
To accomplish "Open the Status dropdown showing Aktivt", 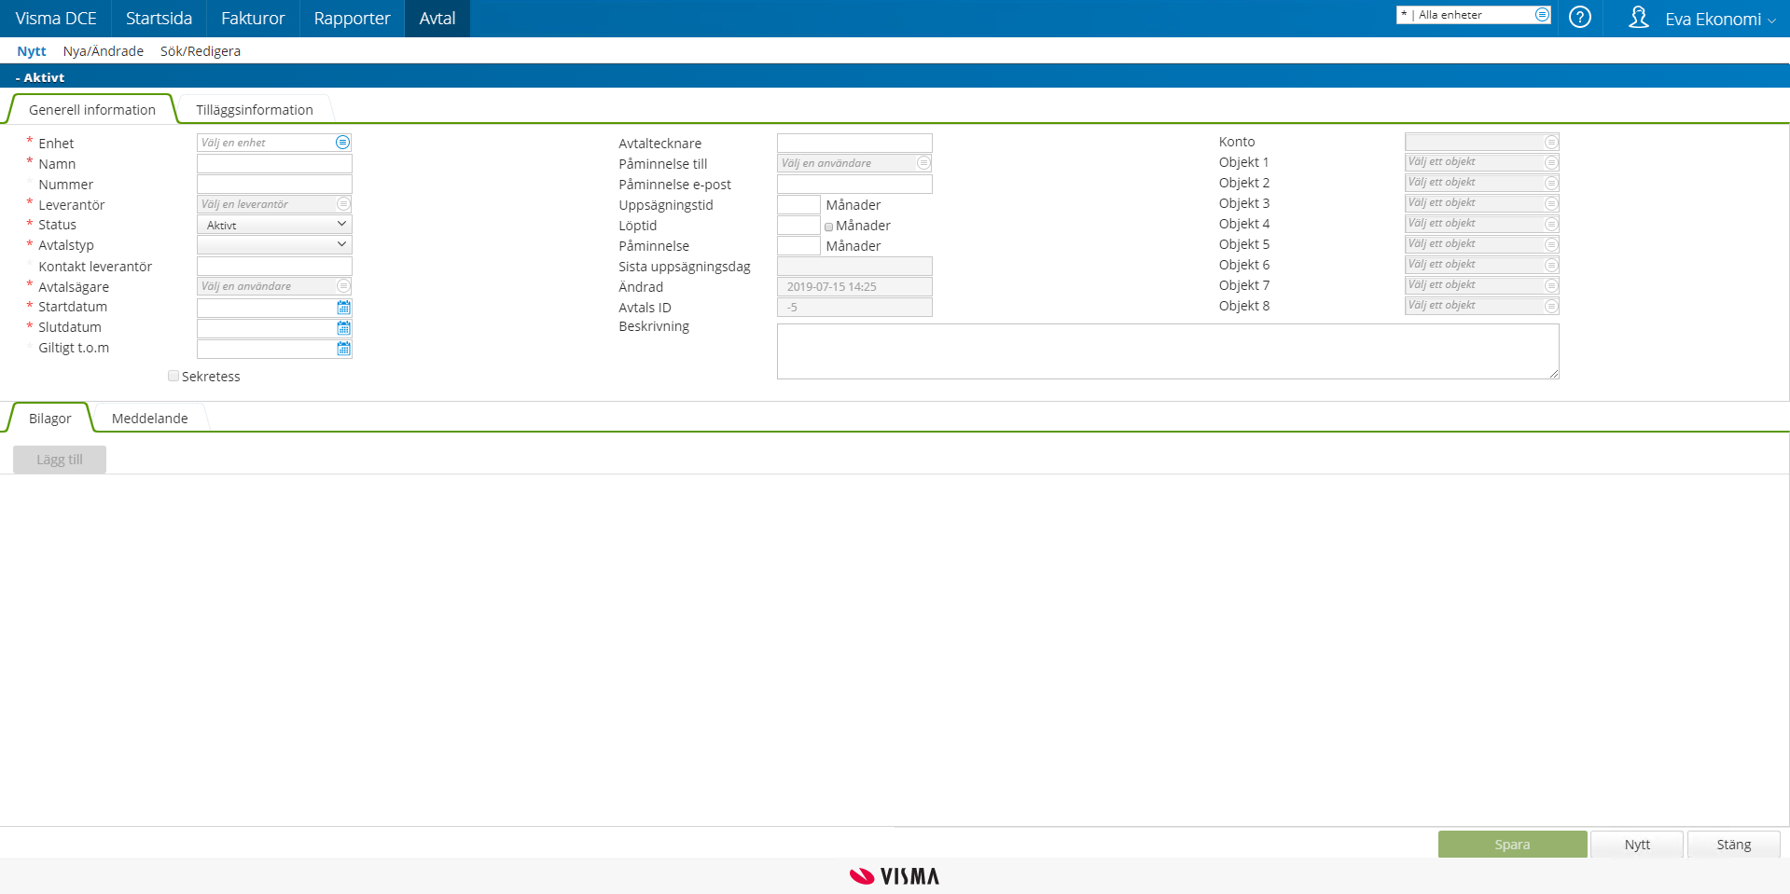I will click(x=273, y=224).
